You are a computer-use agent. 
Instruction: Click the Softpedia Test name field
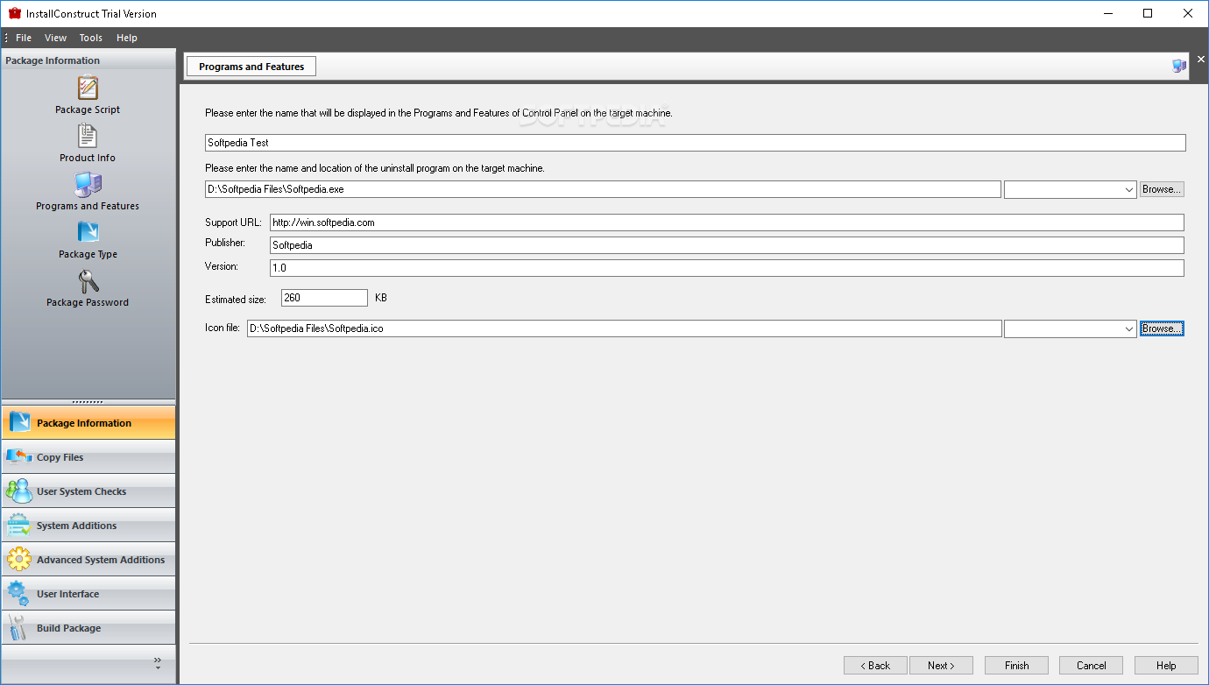(x=695, y=143)
